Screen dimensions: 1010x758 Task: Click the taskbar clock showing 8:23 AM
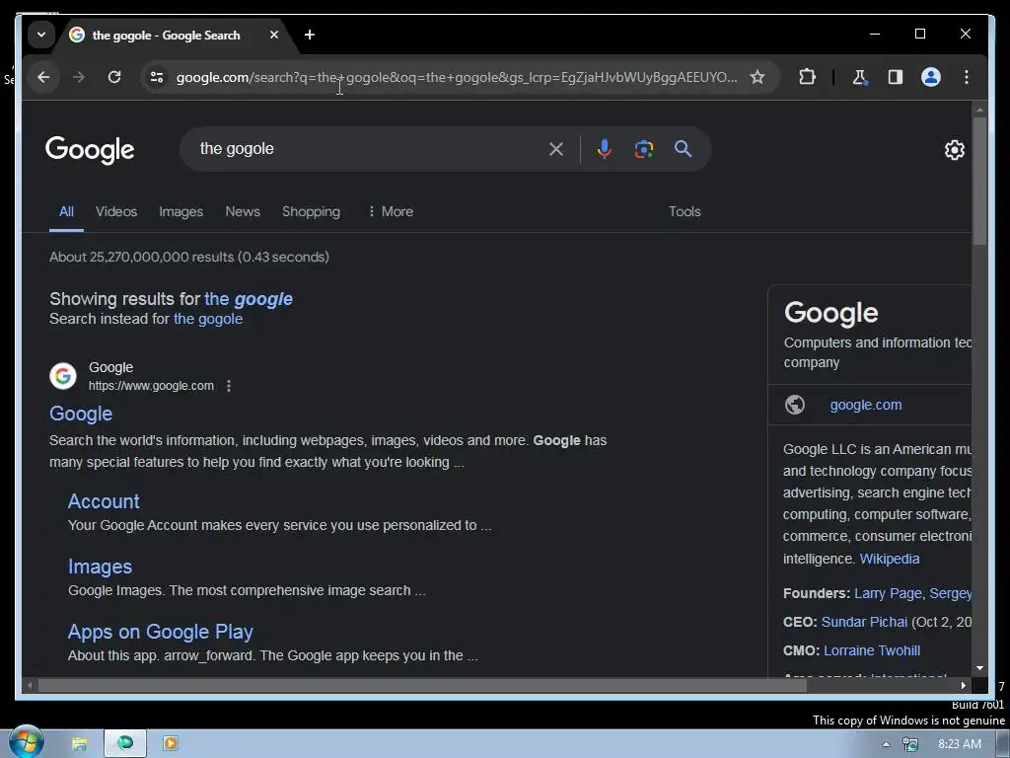pyautogui.click(x=959, y=744)
